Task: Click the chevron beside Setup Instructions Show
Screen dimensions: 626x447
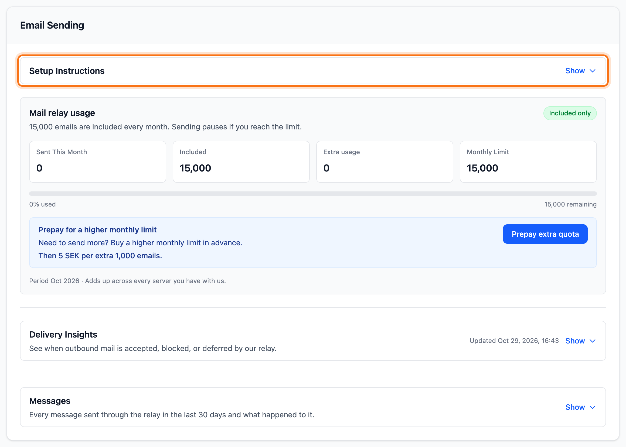Action: pyautogui.click(x=593, y=71)
